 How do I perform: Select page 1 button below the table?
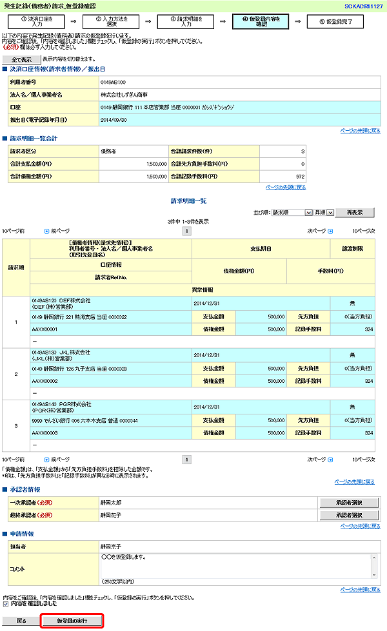coord(187,460)
